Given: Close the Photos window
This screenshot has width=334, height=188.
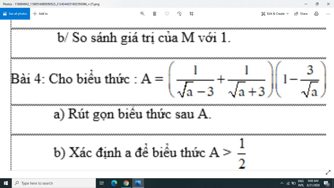Looking at the screenshot, I should 328,4.
